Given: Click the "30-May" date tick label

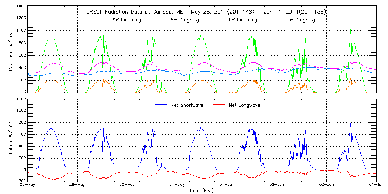Looking at the screenshot, I should click(x=127, y=185).
